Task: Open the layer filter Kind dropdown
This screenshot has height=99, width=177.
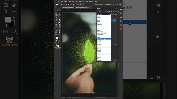Action: coord(101,12)
